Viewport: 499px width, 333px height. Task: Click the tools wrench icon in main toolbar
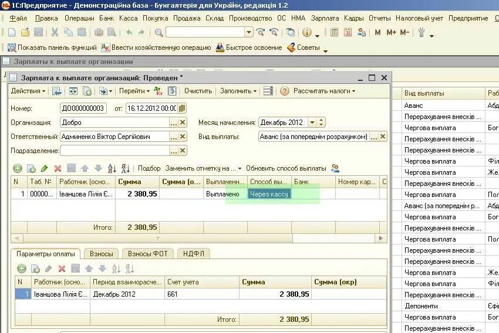point(422,32)
